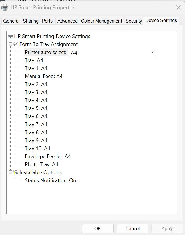Click the A4 link for Tray
The image size is (185, 235).
tap(40, 60)
